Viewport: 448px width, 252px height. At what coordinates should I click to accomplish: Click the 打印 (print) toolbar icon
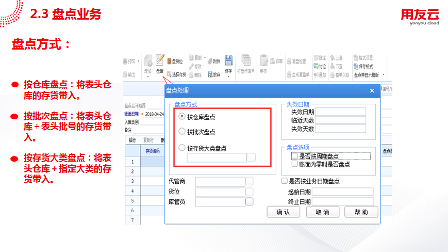coord(125,61)
